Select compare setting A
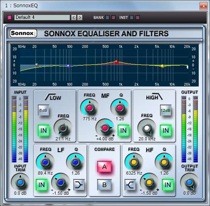210x206 pixels. (x=104, y=167)
